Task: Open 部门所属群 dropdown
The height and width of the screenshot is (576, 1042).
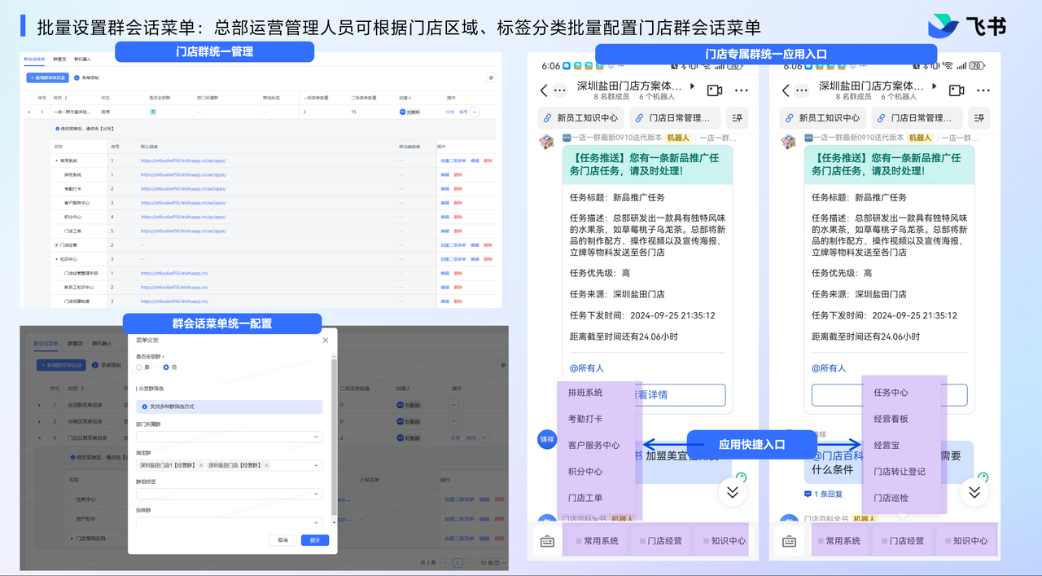Action: click(229, 437)
